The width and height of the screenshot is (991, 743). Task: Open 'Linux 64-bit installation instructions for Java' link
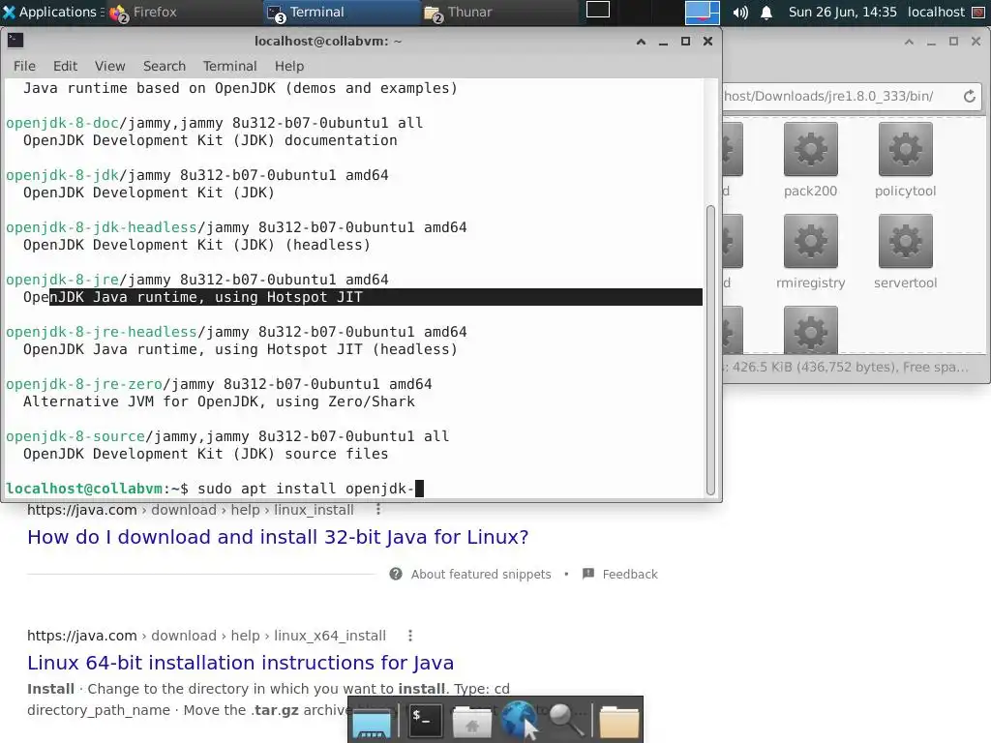pyautogui.click(x=240, y=663)
